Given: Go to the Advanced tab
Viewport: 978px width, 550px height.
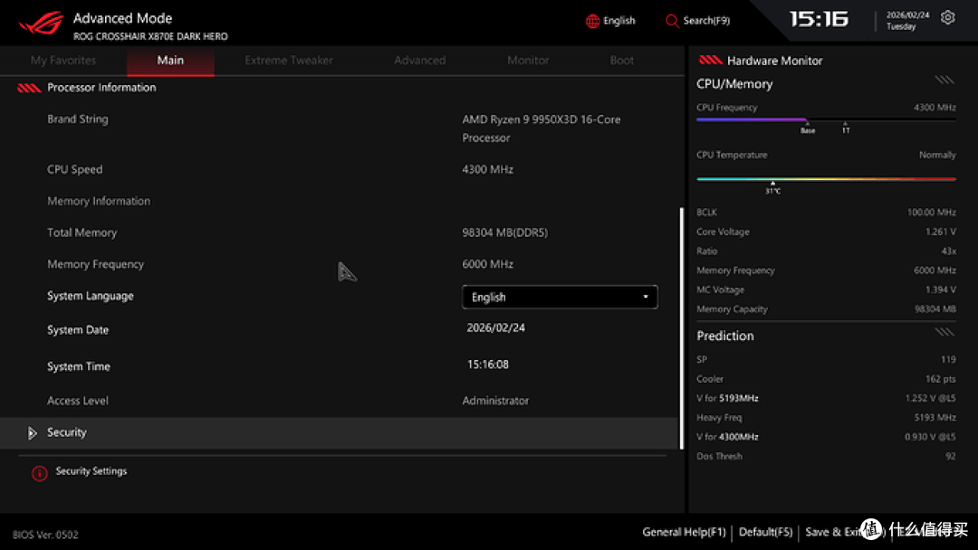Looking at the screenshot, I should pyautogui.click(x=420, y=61).
